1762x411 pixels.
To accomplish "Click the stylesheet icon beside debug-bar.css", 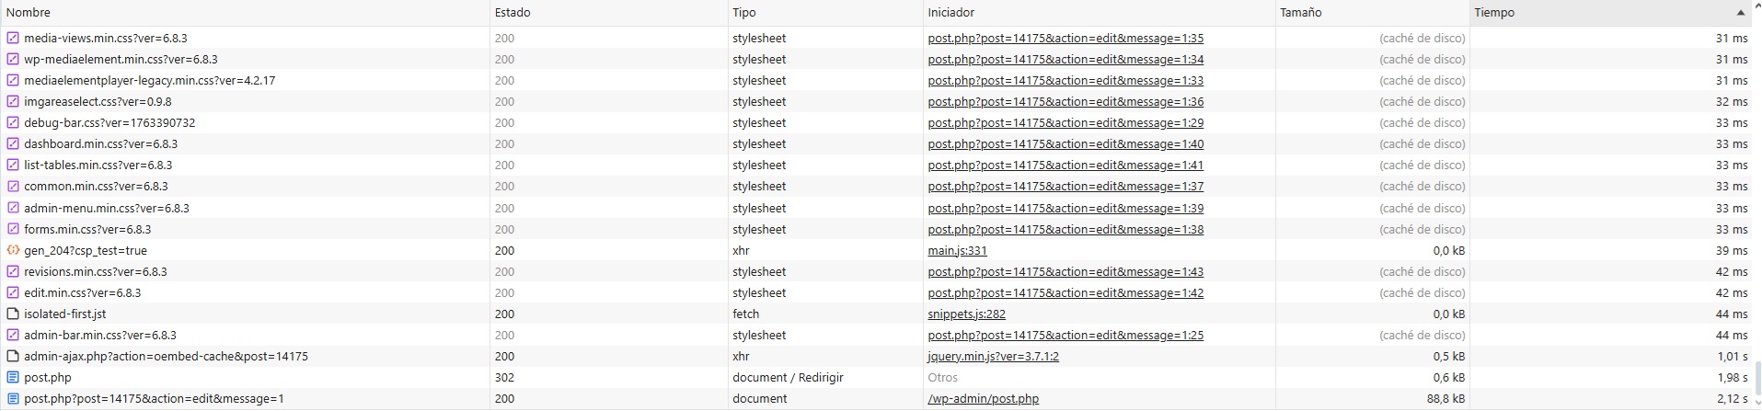I will pyautogui.click(x=13, y=123).
